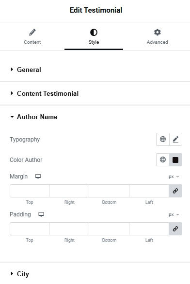The image size is (190, 284).
Task: Open the black Color Author swatch
Action: click(175, 160)
